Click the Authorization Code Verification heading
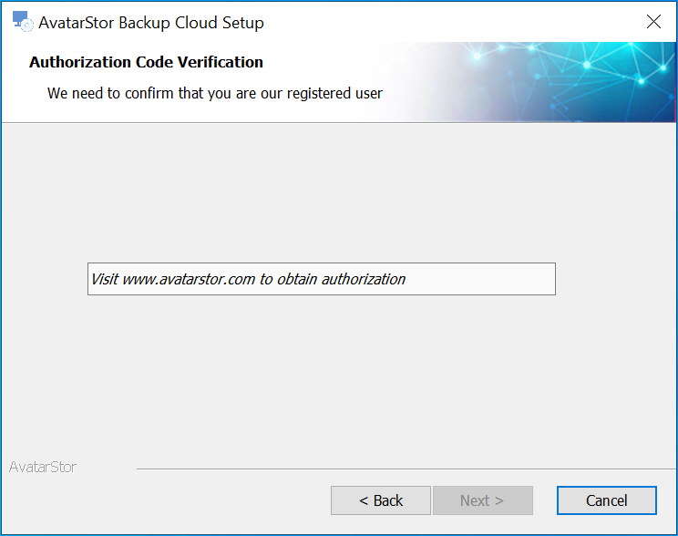The width and height of the screenshot is (678, 536). (x=146, y=62)
